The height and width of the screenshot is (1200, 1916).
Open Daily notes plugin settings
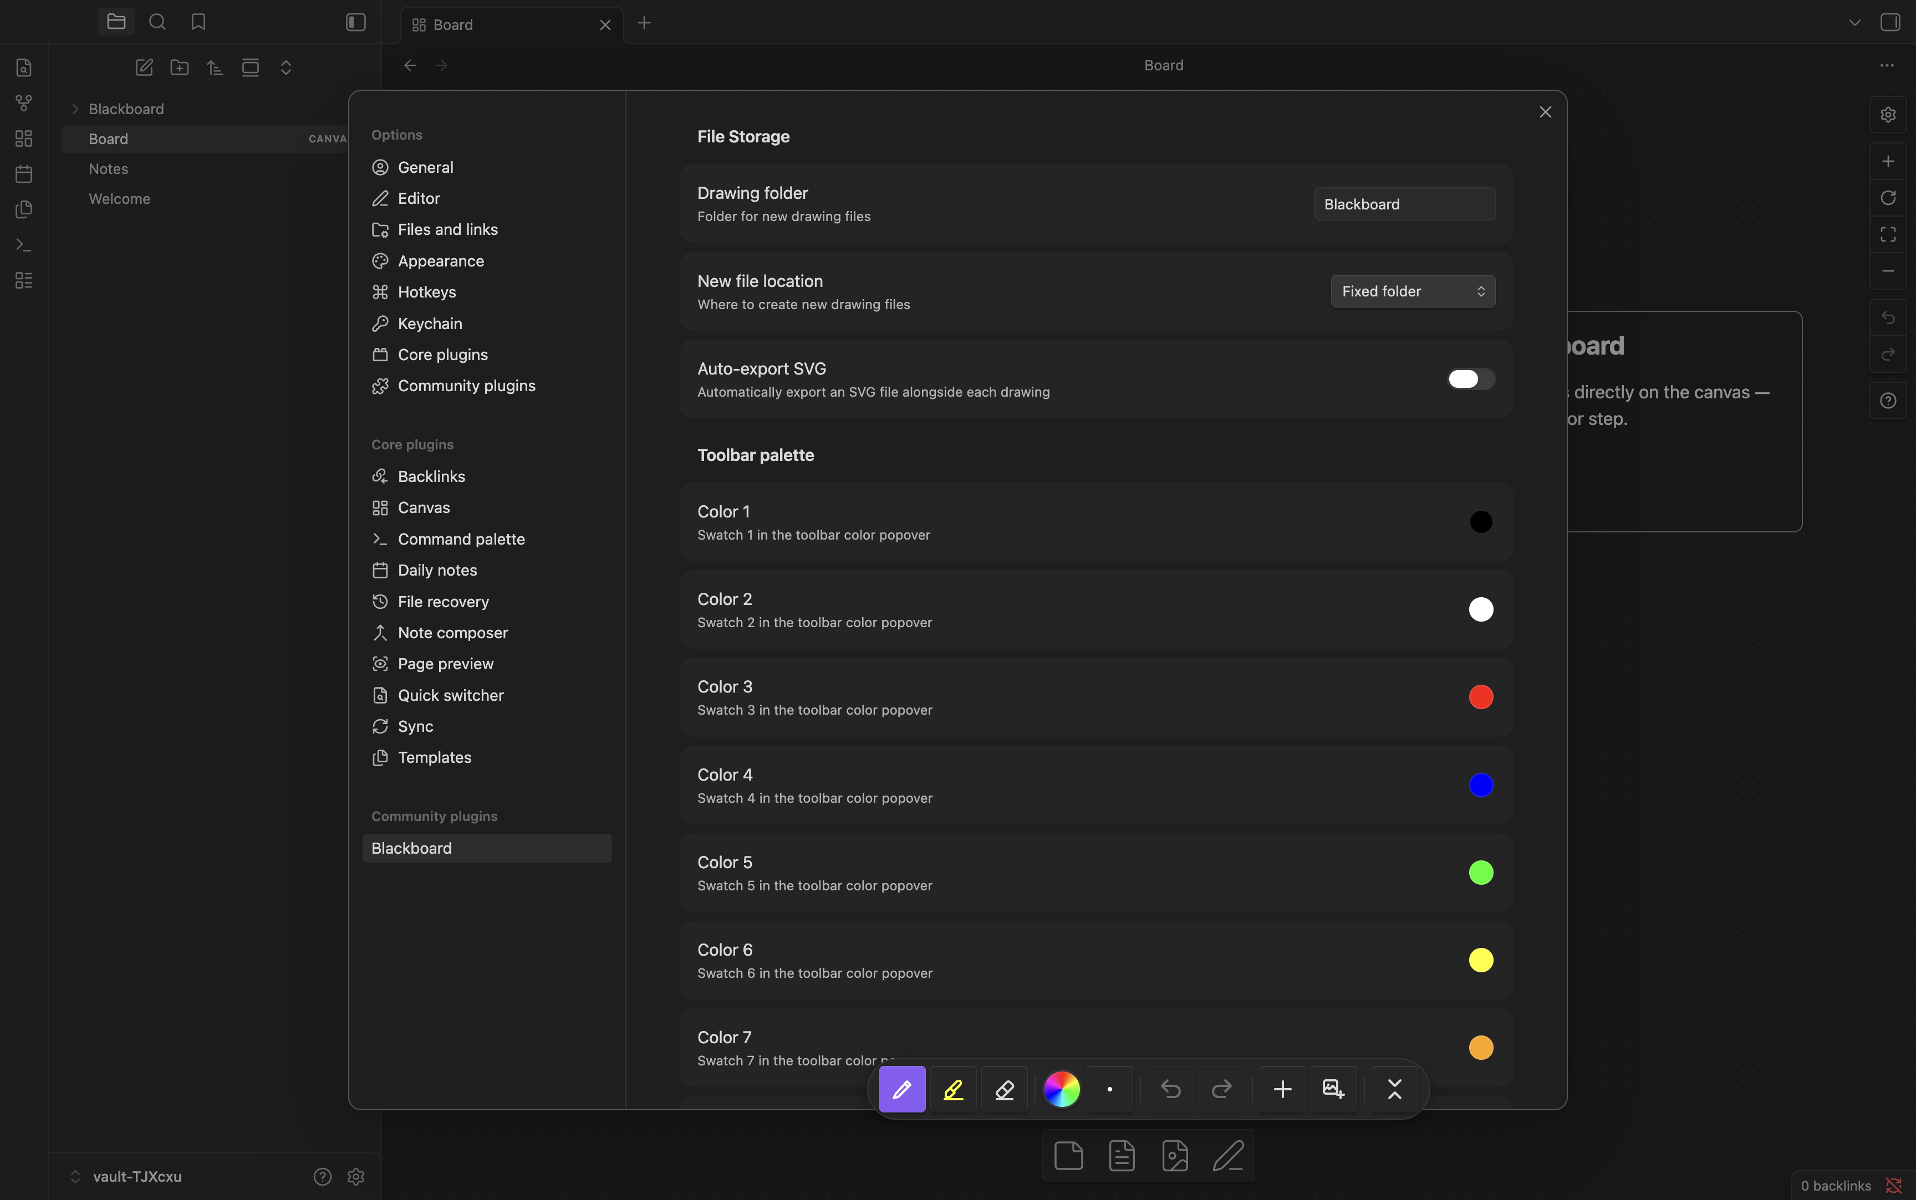(487, 570)
